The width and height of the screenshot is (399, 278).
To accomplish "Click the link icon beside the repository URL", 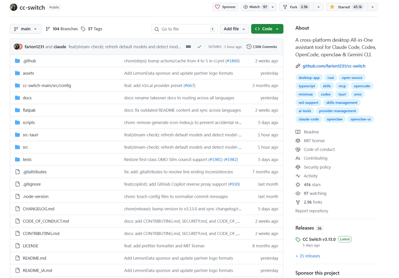I will point(298,66).
